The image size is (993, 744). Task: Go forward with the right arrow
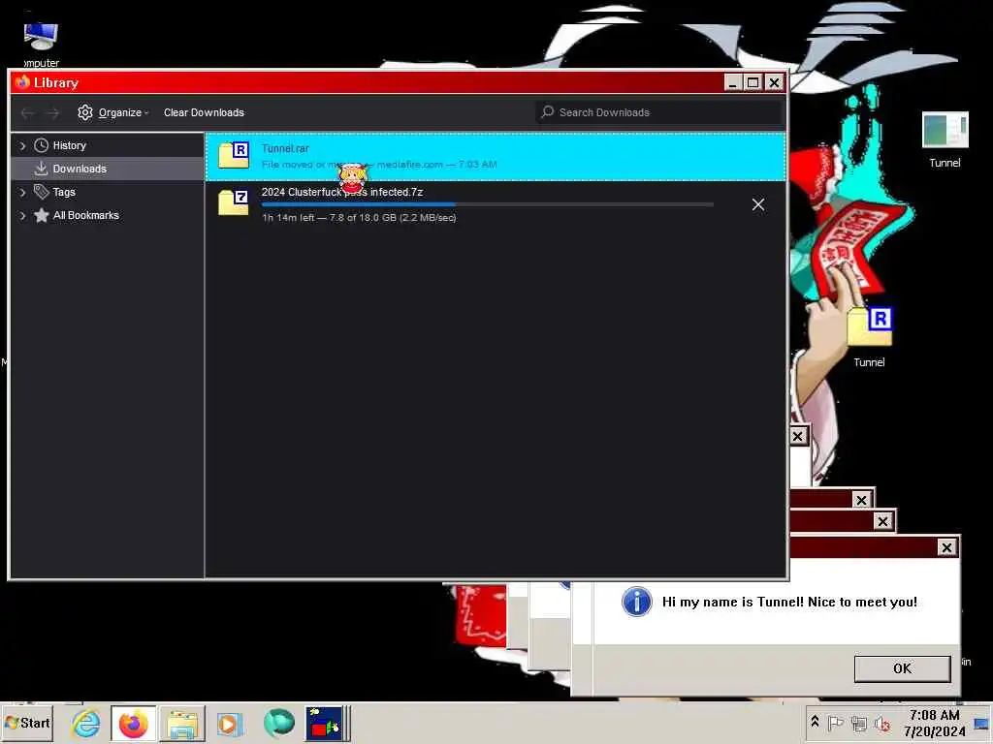pos(52,112)
